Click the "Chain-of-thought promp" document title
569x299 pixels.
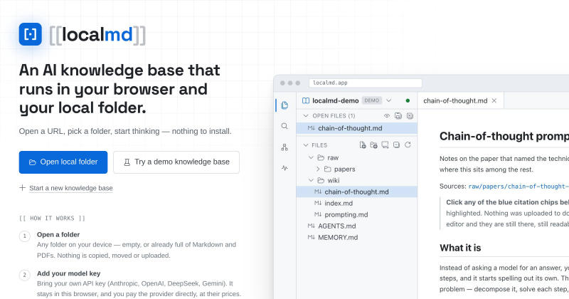(504, 136)
